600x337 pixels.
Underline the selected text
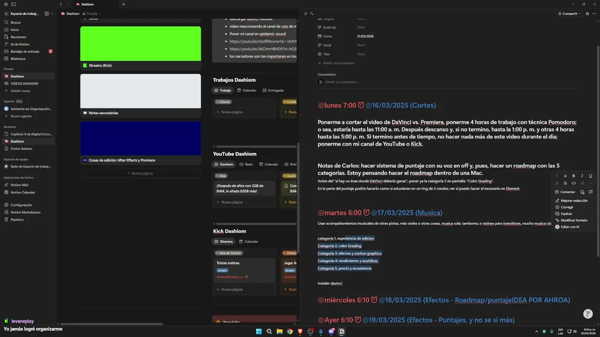(x=590, y=176)
